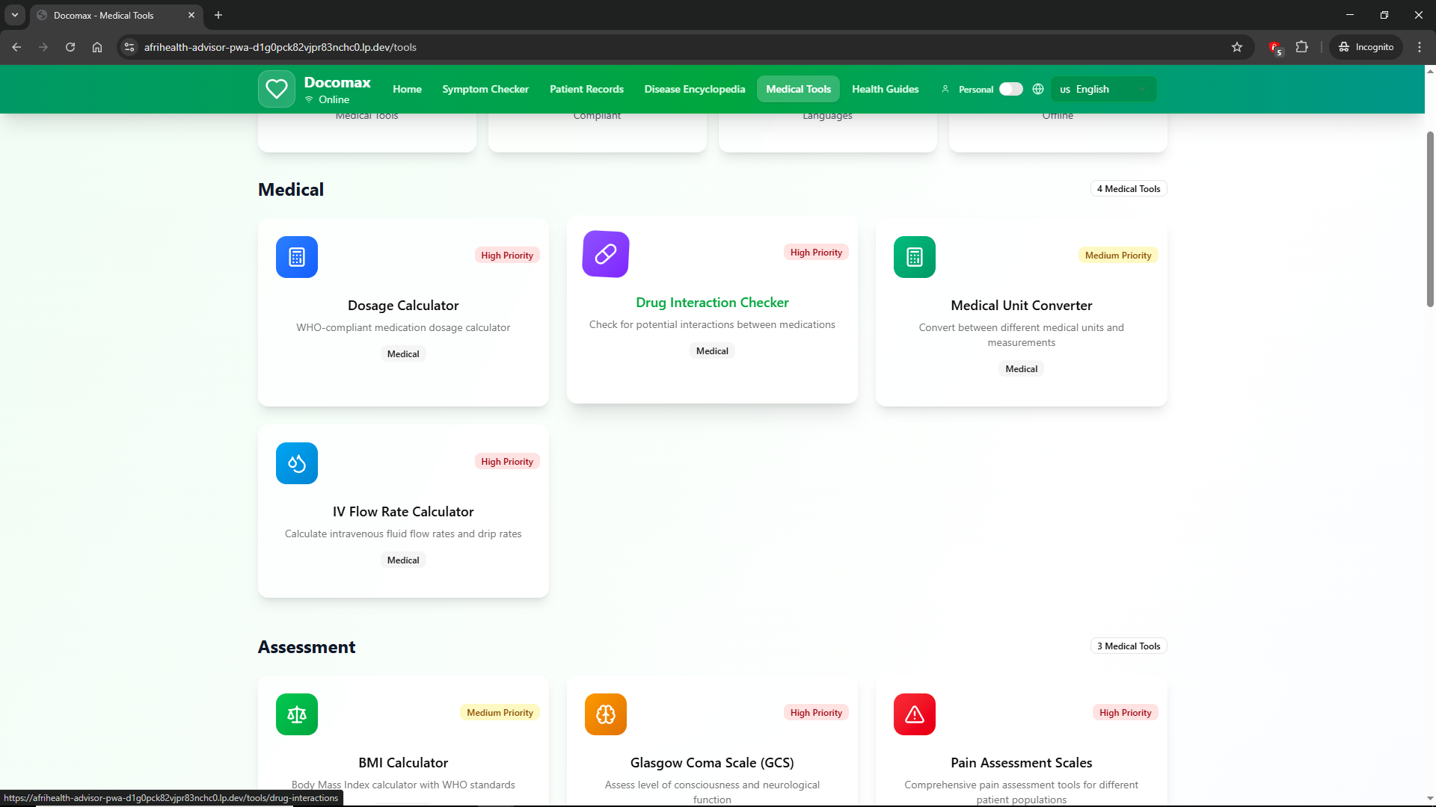The image size is (1436, 807).
Task: Go to the Symptom Checker nav item
Action: tap(485, 89)
